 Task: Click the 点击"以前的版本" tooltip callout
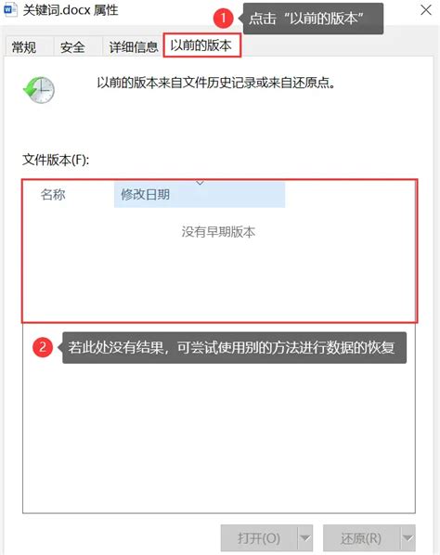(312, 19)
